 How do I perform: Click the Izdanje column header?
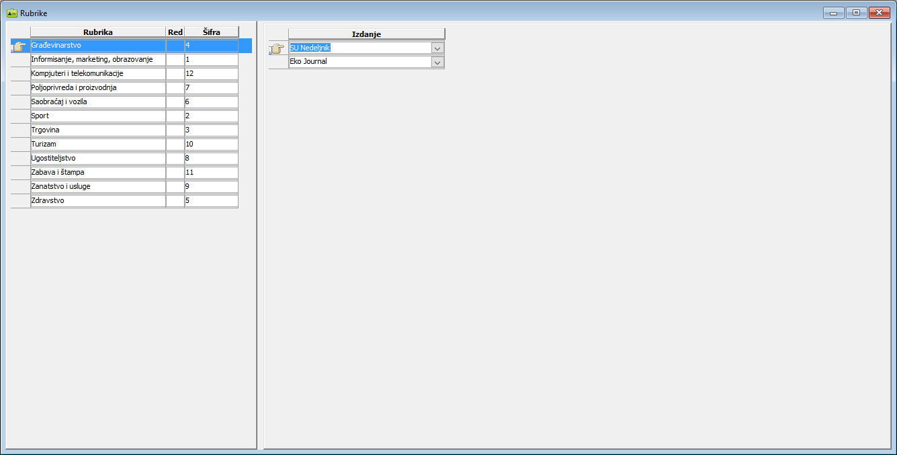(366, 34)
